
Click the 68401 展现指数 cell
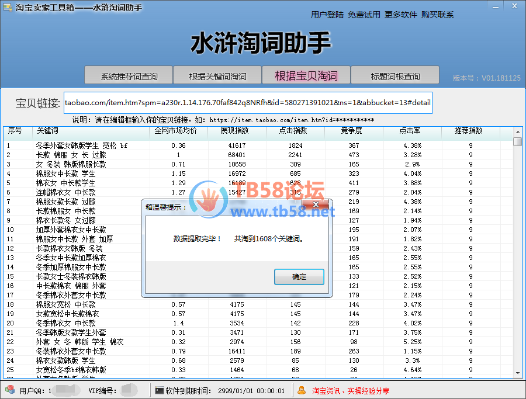pos(237,155)
